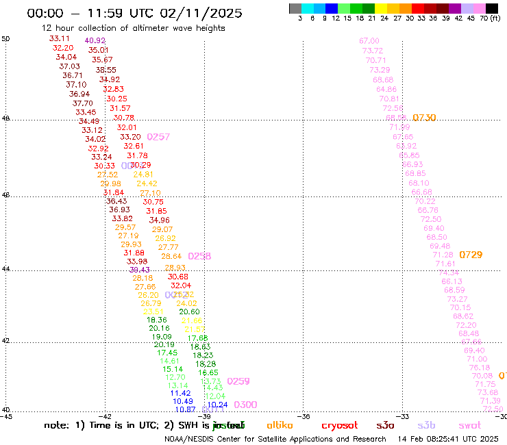
Task: Click the dark blue swatch in the legend
Action: pyautogui.click(x=332, y=8)
